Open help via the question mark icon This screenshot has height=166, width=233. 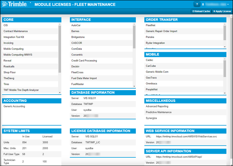click(207, 4)
